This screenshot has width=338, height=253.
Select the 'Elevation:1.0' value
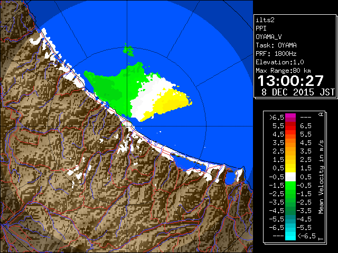click(280, 62)
